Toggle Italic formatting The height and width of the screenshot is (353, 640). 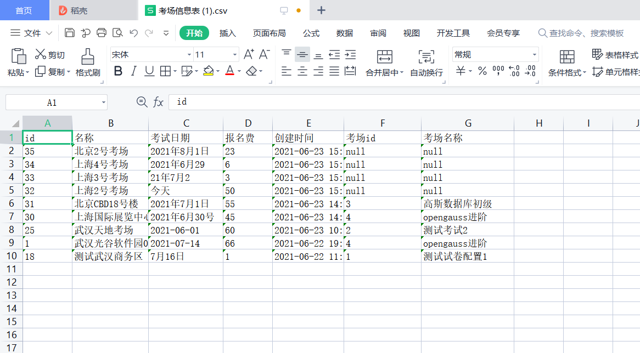[133, 71]
